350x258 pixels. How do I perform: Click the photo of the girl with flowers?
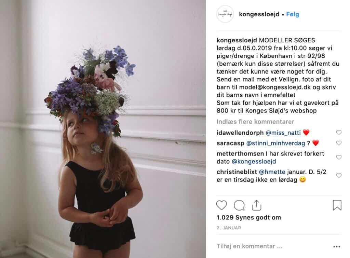(103, 129)
